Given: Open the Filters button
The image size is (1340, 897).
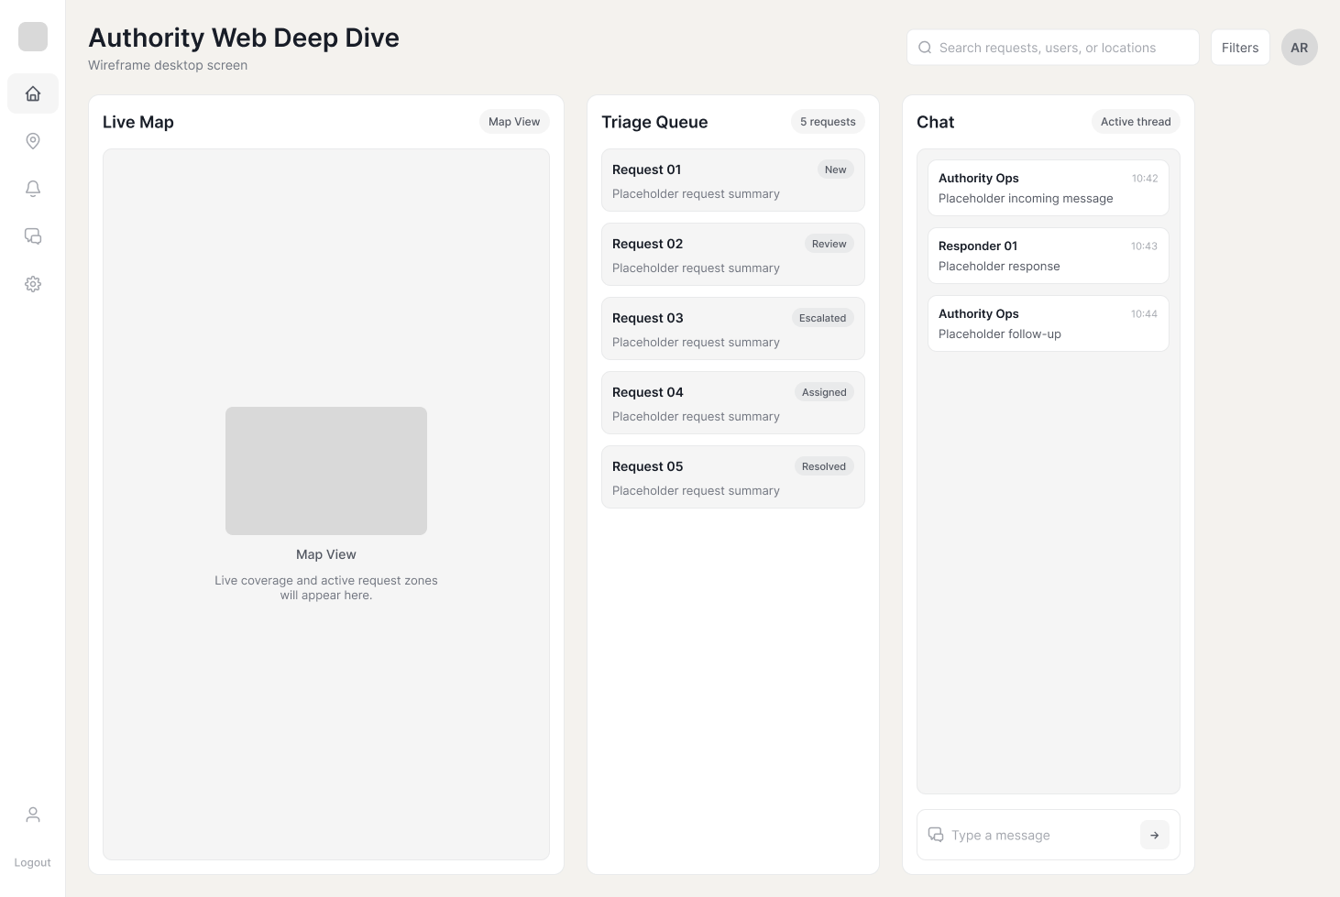Looking at the screenshot, I should tap(1240, 48).
